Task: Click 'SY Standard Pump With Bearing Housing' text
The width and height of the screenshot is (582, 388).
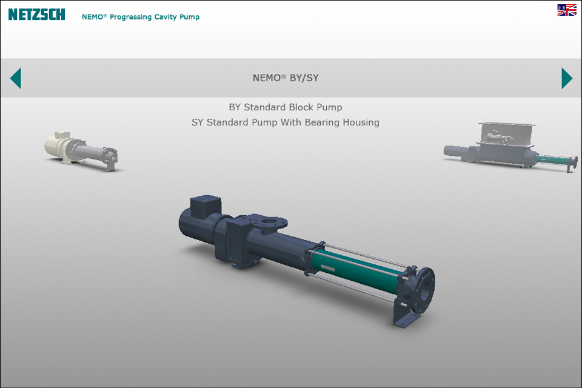Action: click(286, 122)
